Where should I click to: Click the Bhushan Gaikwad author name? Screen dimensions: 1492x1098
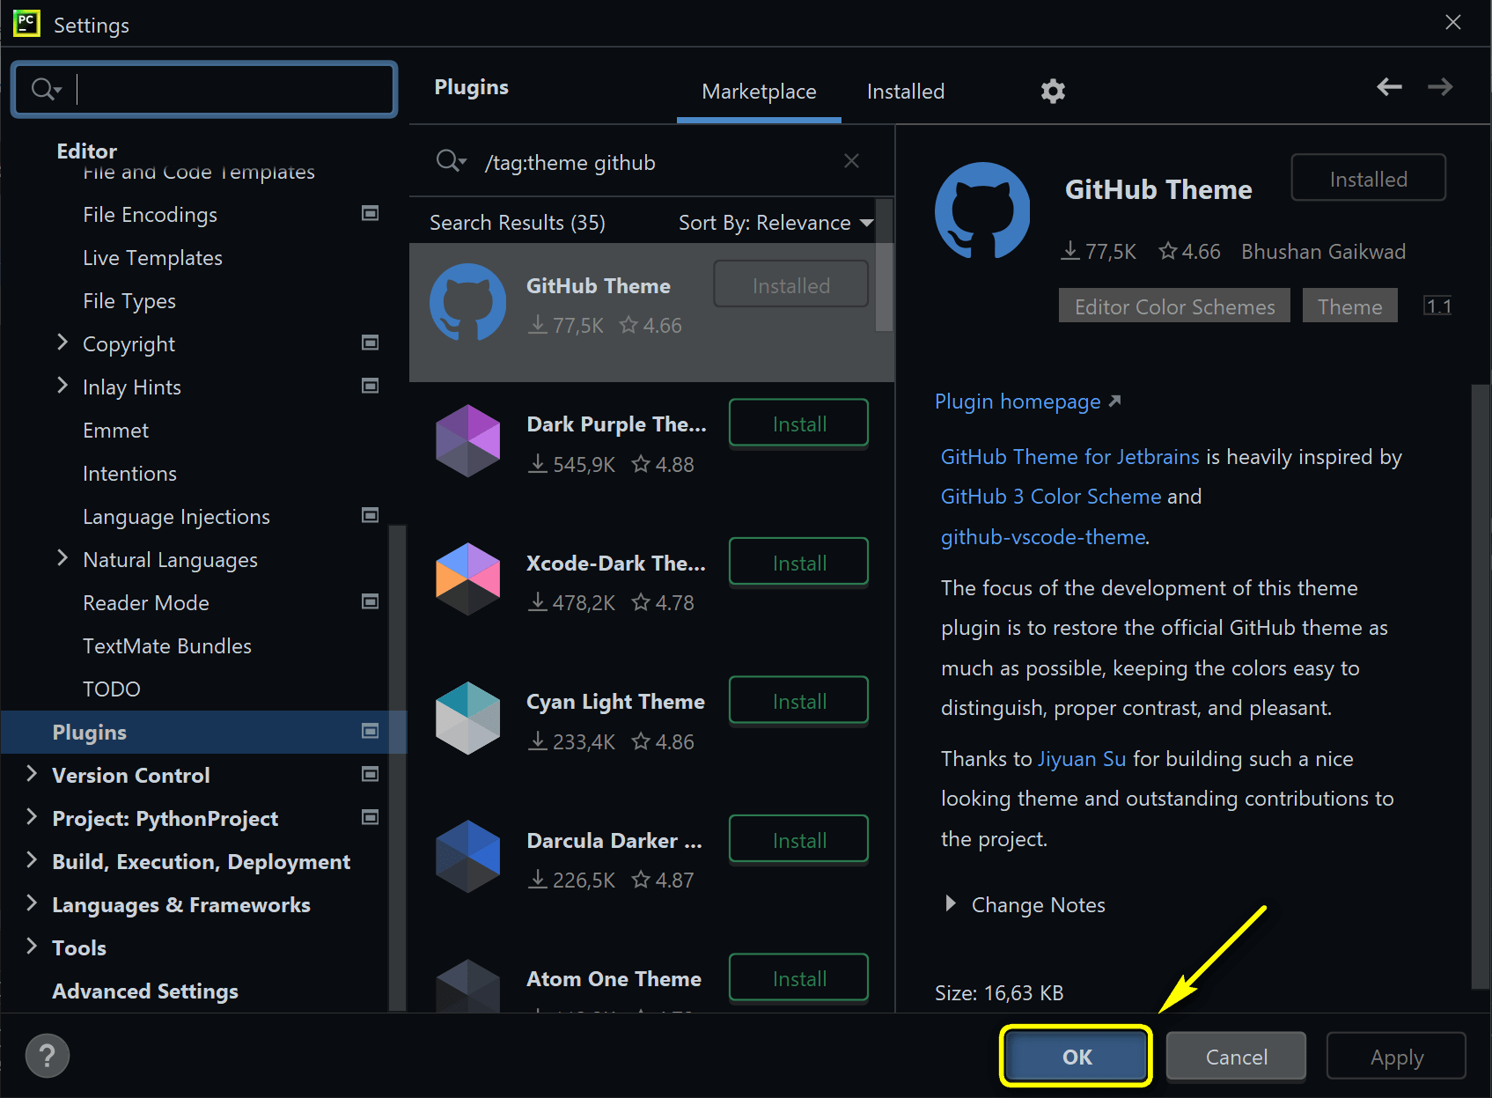[1323, 252]
